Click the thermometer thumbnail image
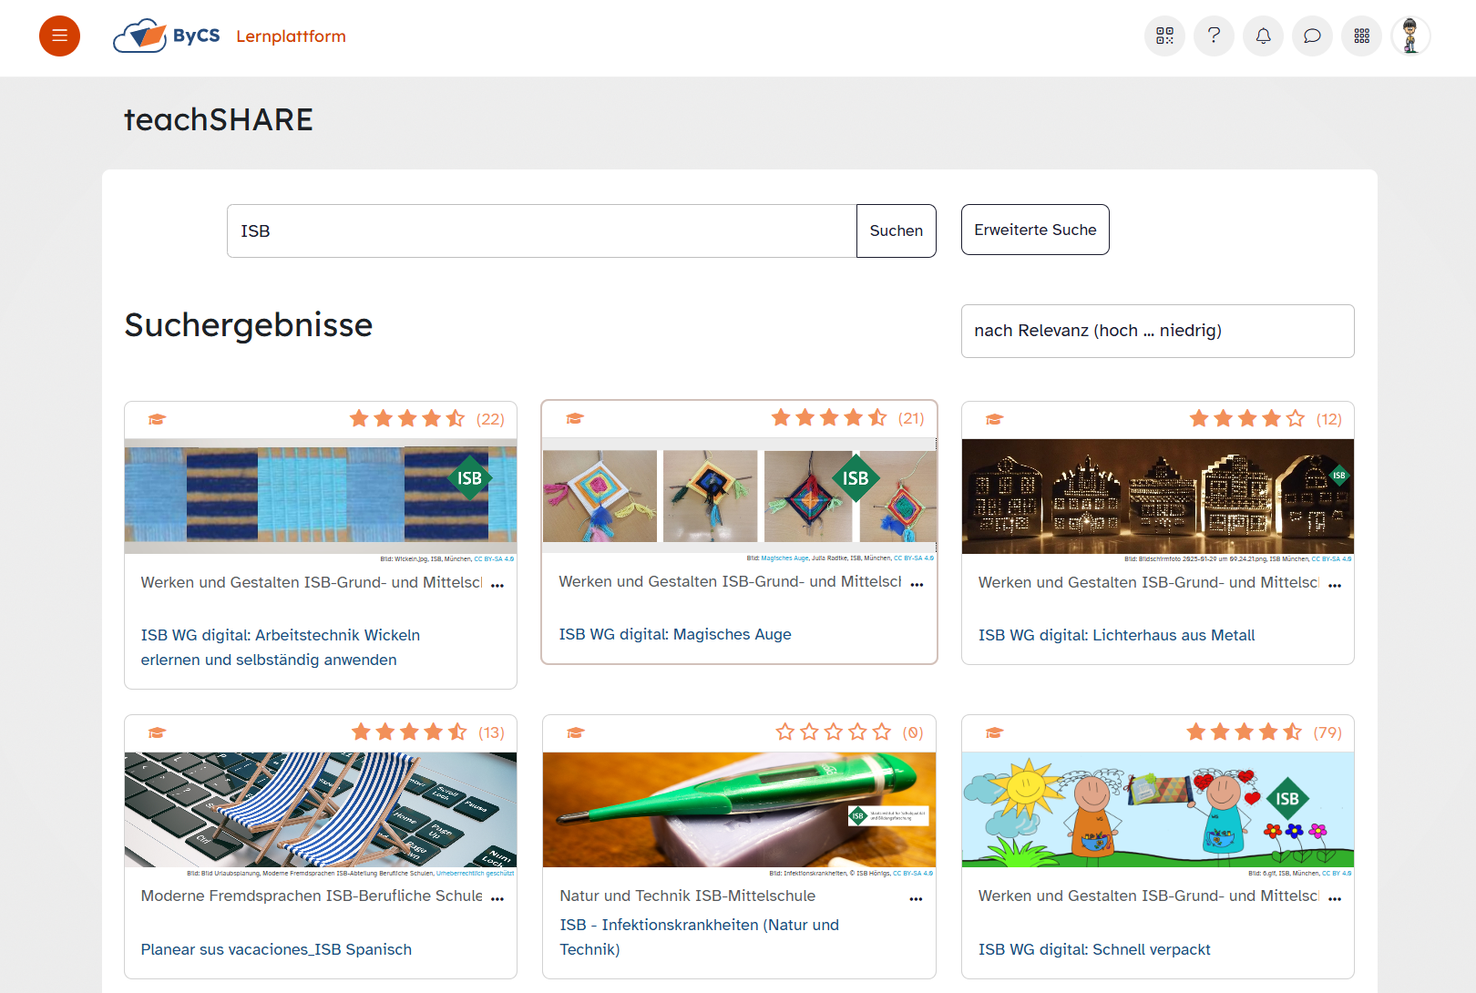The image size is (1476, 993). 739,809
